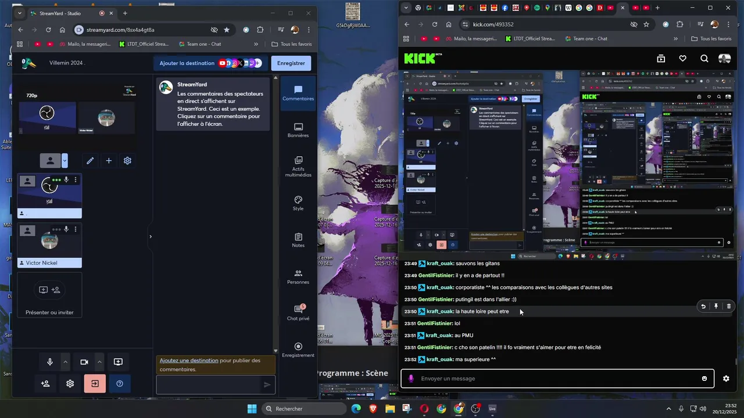
Task: Click the Ajoutez une destination link
Action: (x=189, y=361)
